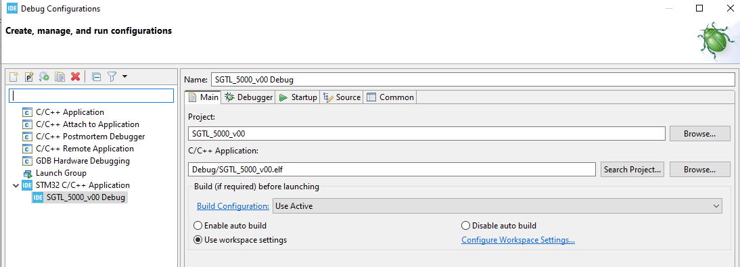
Task: Click the filter text input field
Action: [91, 95]
